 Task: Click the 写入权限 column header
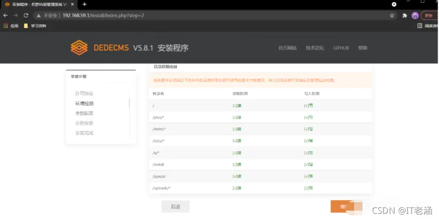point(312,94)
